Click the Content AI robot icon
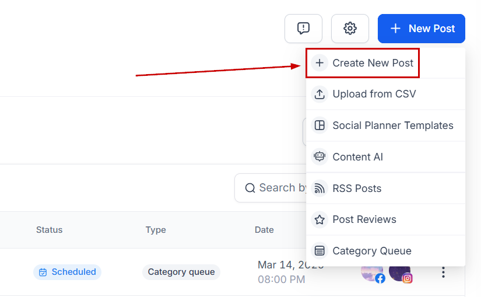Image resolution: width=481 pixels, height=297 pixels. (x=320, y=157)
